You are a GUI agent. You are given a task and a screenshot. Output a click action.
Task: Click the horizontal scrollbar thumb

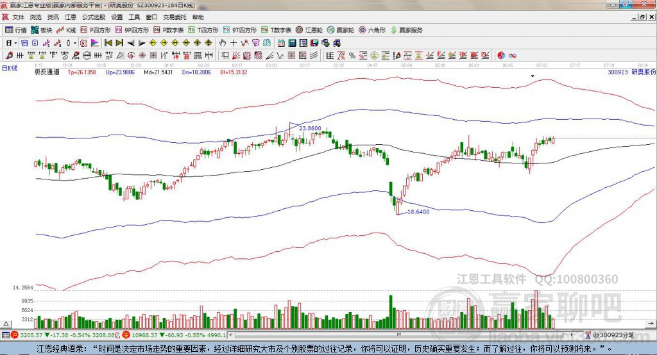coord(399,335)
